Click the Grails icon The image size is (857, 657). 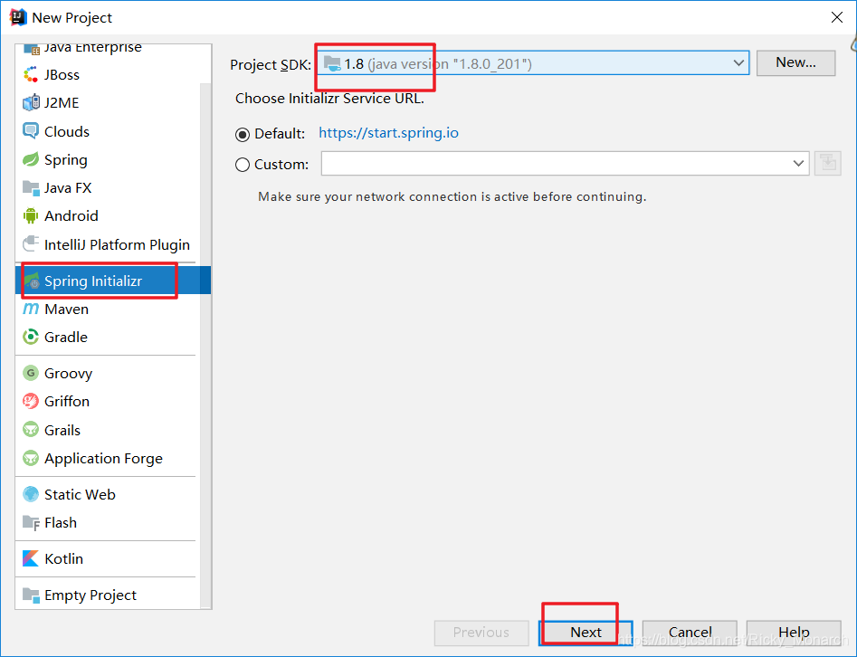pyautogui.click(x=31, y=430)
